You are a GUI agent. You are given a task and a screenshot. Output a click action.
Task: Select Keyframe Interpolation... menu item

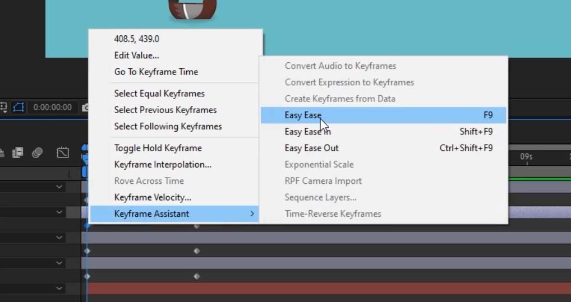[x=174, y=165]
